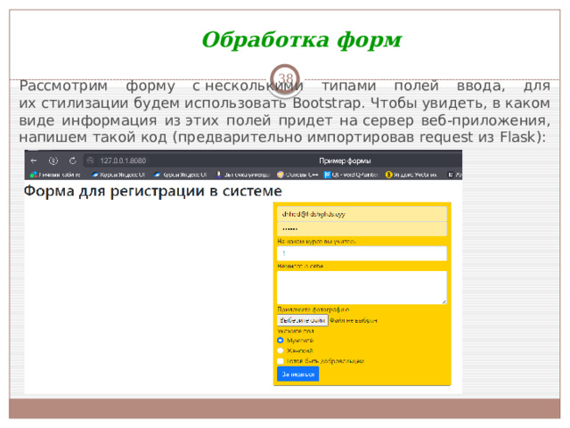
Task: Select the Женский radio button
Action: pyautogui.click(x=280, y=350)
